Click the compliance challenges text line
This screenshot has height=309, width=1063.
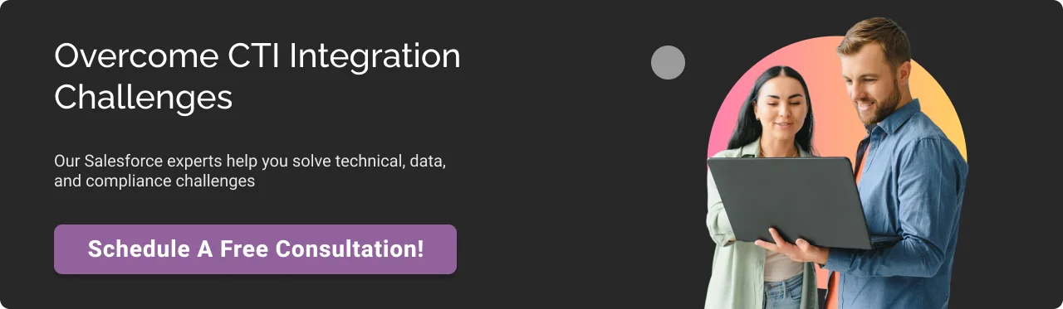click(154, 181)
